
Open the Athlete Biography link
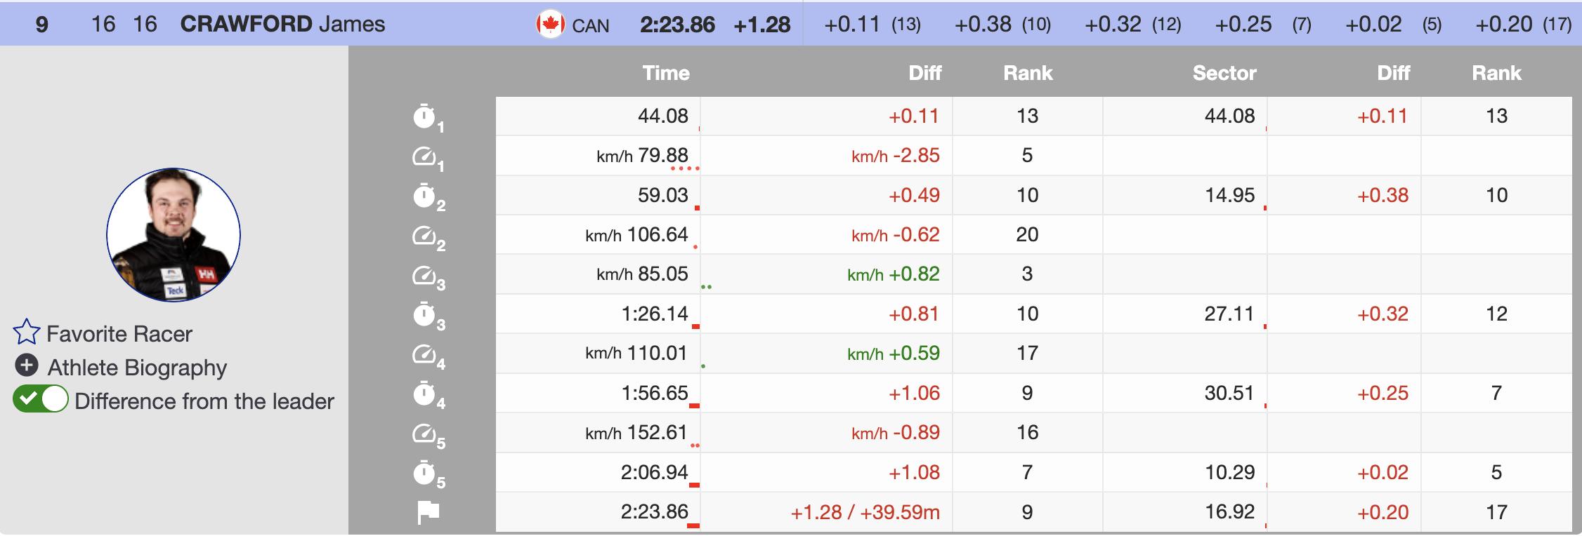[137, 367]
